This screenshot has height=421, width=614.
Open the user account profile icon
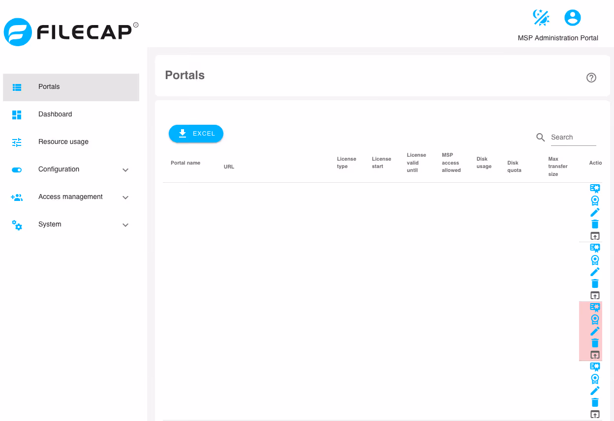[x=573, y=18]
